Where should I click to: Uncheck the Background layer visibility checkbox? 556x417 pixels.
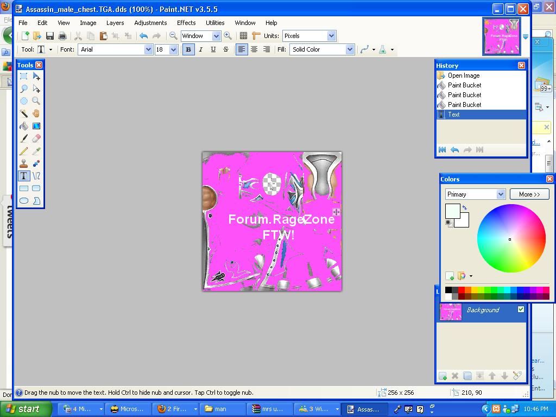(x=521, y=309)
